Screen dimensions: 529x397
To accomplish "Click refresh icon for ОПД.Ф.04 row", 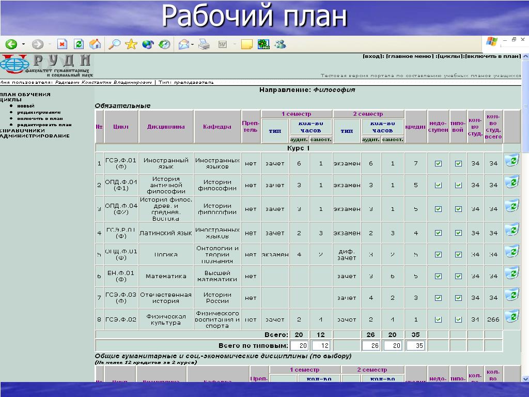I will 511,206.
